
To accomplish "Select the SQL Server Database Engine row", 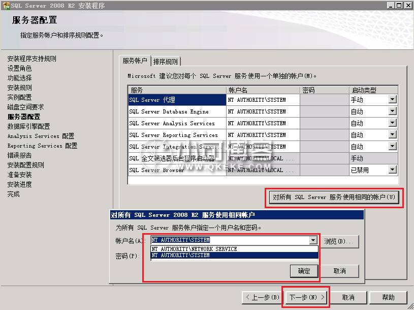I will [177, 111].
